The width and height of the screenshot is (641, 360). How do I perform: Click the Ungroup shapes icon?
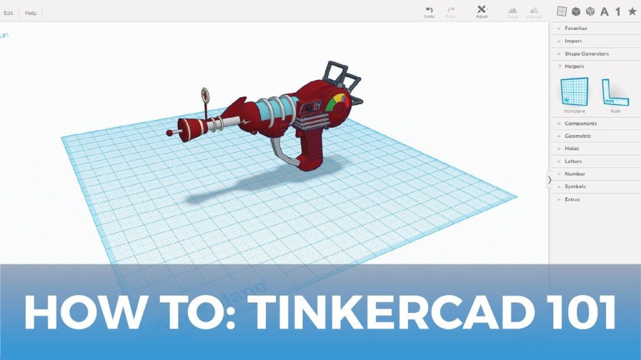(x=533, y=11)
